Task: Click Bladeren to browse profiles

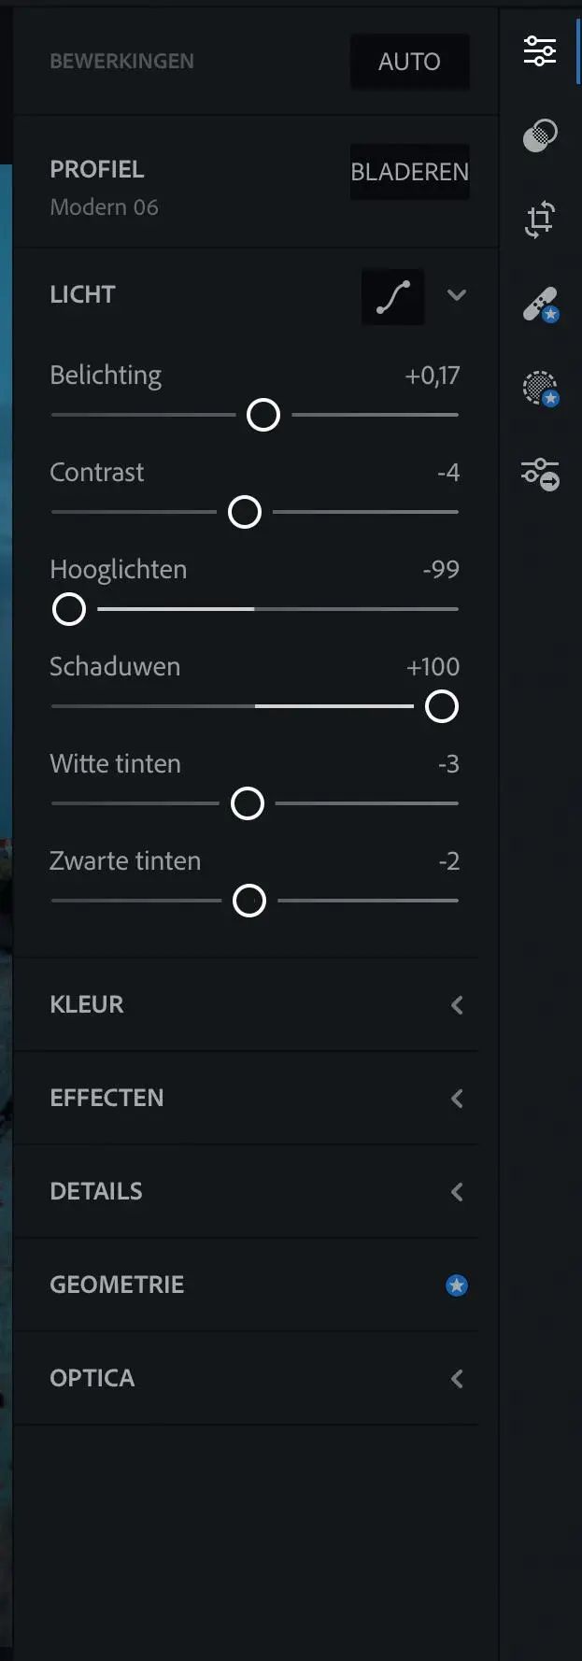Action: (409, 172)
